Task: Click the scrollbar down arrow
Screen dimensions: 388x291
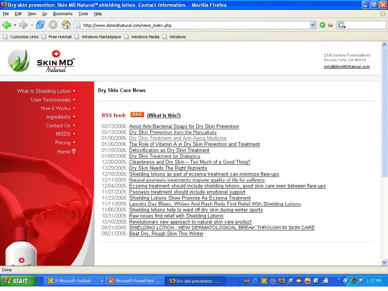Action: click(384, 262)
